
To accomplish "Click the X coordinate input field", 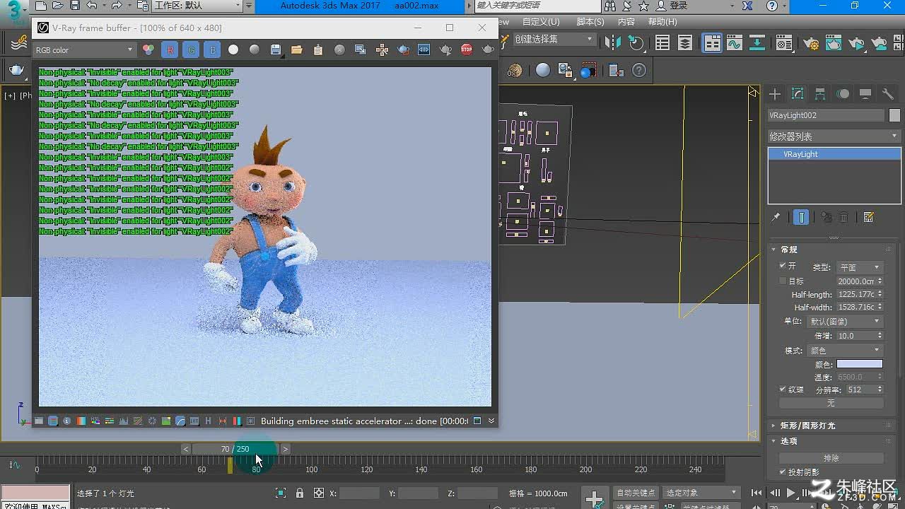I will (x=359, y=493).
